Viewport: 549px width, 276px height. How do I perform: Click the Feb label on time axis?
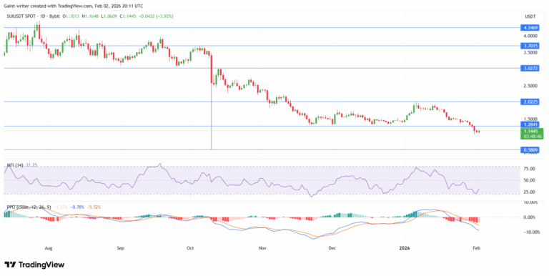click(x=476, y=248)
